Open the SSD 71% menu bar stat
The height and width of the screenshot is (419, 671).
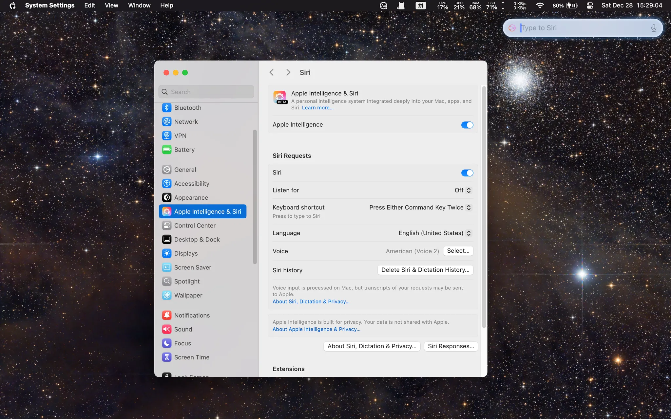(491, 6)
